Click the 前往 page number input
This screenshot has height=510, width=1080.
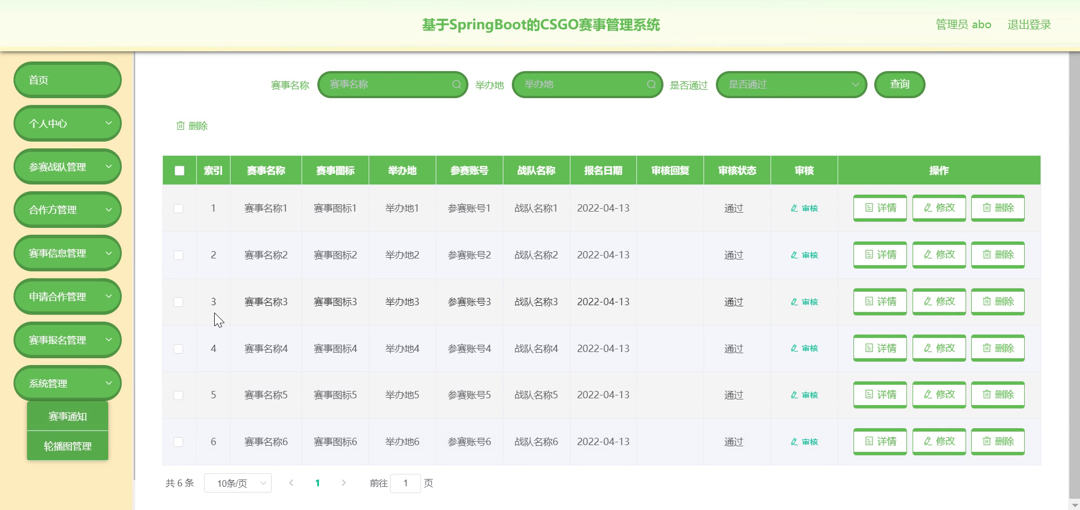coord(405,483)
